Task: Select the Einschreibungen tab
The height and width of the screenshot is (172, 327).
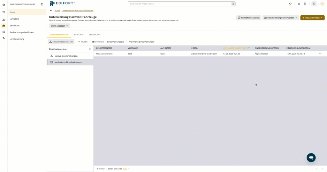Action: [x=59, y=35]
